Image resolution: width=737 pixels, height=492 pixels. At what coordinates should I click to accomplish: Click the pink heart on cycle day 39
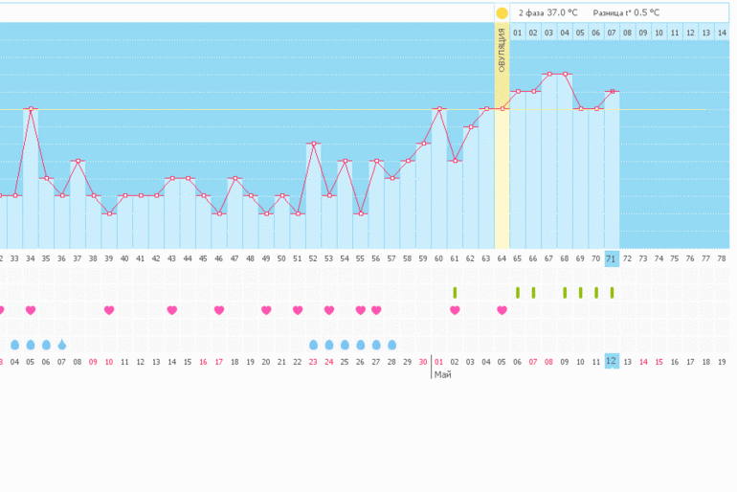[109, 310]
